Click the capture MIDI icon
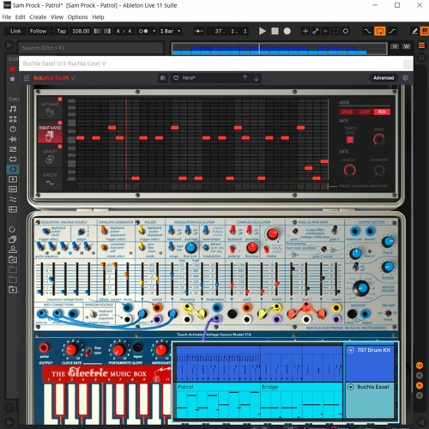This screenshot has width=429, height=429. coord(335,31)
